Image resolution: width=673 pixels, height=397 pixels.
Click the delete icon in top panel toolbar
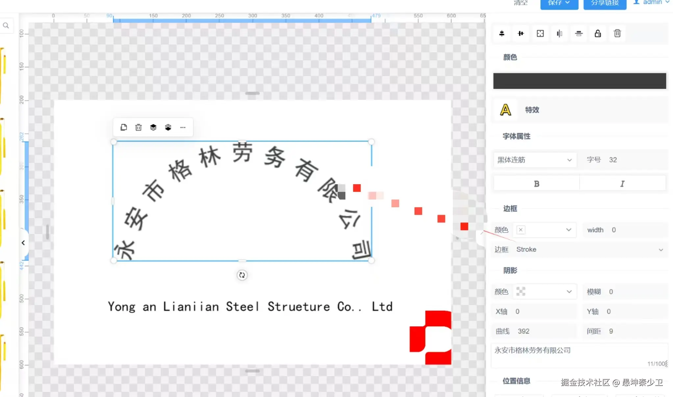(617, 34)
